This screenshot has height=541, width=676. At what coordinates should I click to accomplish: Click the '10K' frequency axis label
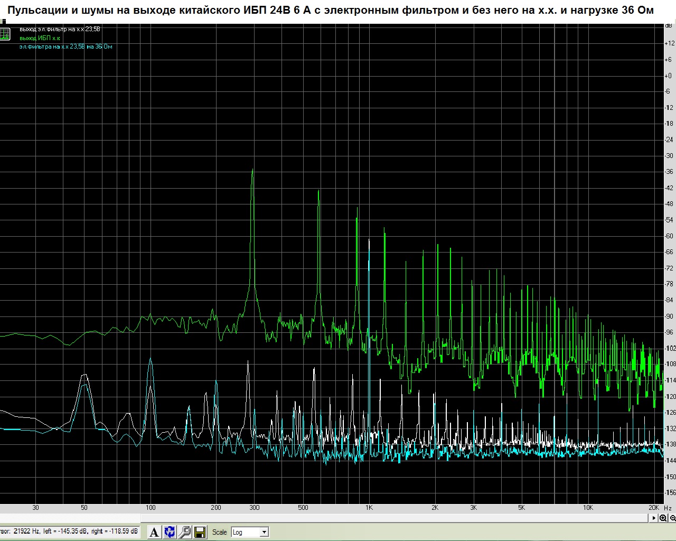click(x=588, y=508)
